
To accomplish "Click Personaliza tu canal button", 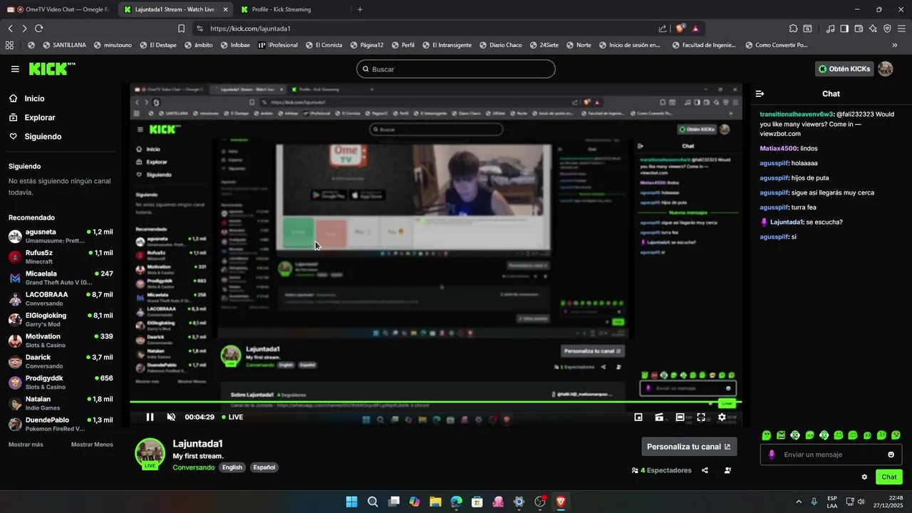I will pos(689,447).
